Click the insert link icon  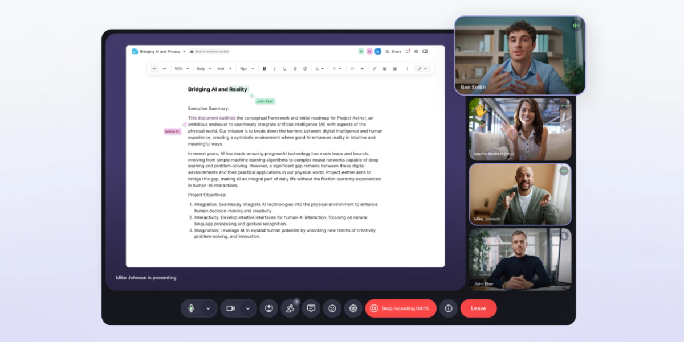click(374, 69)
